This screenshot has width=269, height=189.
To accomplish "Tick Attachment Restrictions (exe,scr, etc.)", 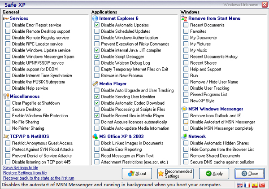I will (97, 162).
